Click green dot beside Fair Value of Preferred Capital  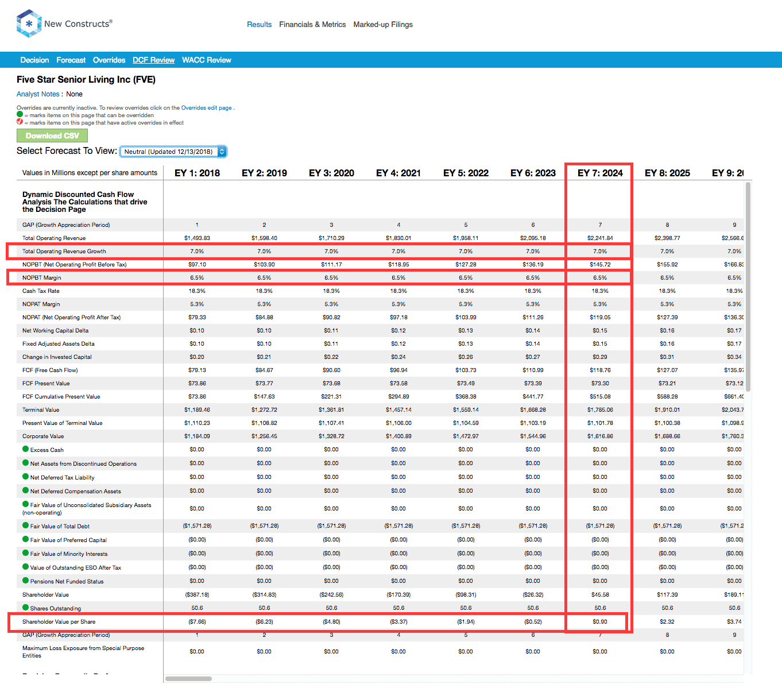[x=25, y=539]
